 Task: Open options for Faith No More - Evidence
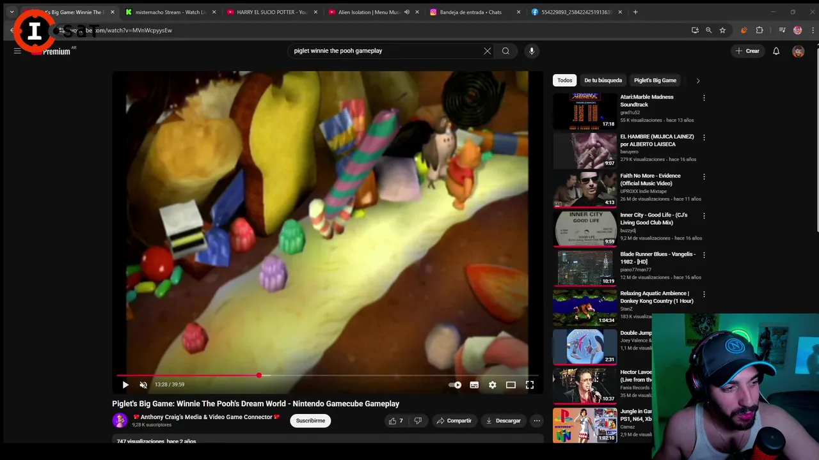(704, 176)
